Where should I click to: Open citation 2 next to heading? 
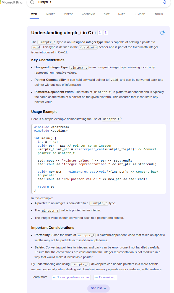(106, 33)
